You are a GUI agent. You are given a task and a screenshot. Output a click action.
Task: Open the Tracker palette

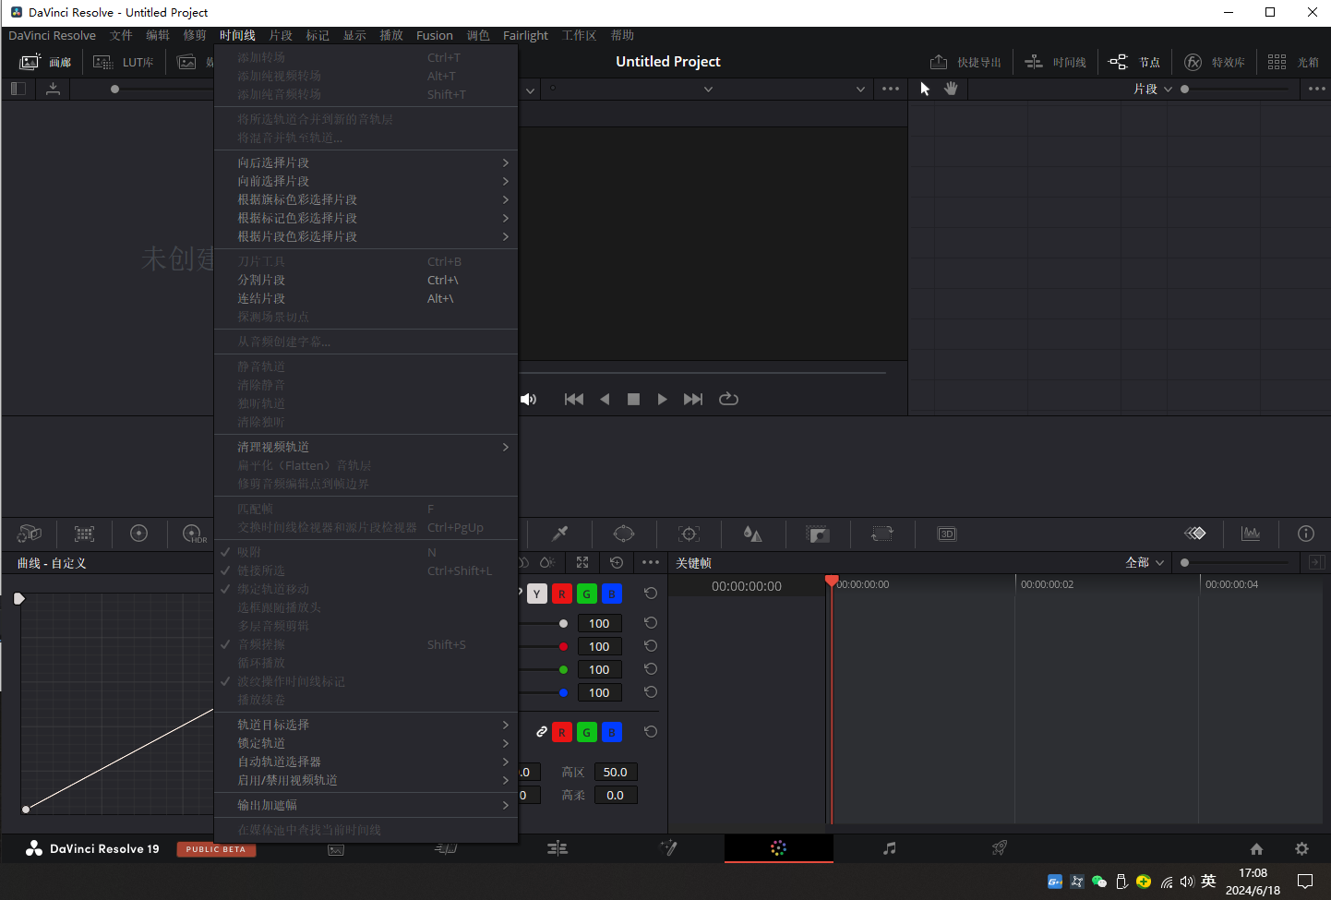pos(689,534)
